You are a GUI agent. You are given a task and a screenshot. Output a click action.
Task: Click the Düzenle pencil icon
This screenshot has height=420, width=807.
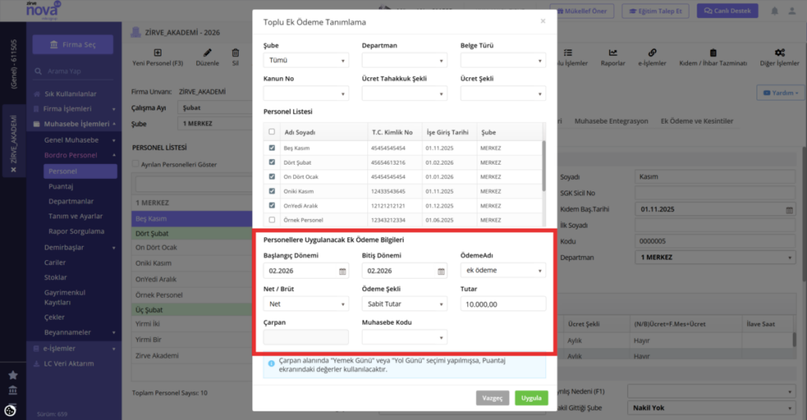point(207,53)
